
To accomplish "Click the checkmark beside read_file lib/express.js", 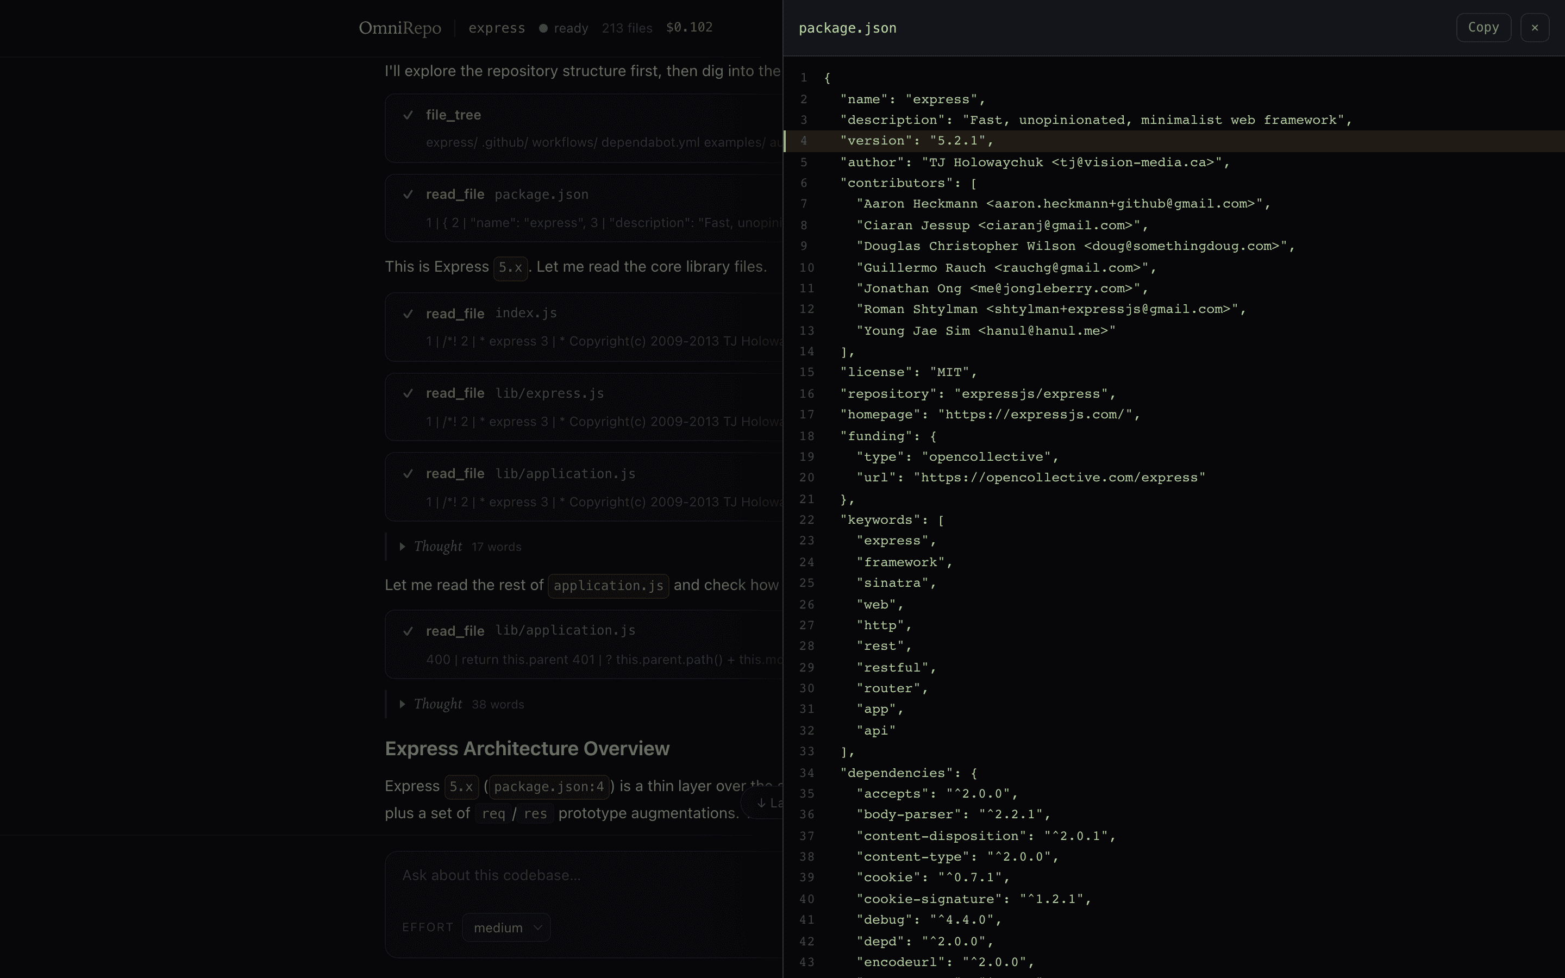I will pyautogui.click(x=408, y=393).
